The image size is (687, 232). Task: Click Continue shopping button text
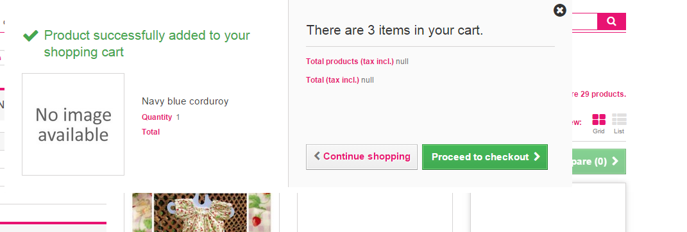[367, 156]
